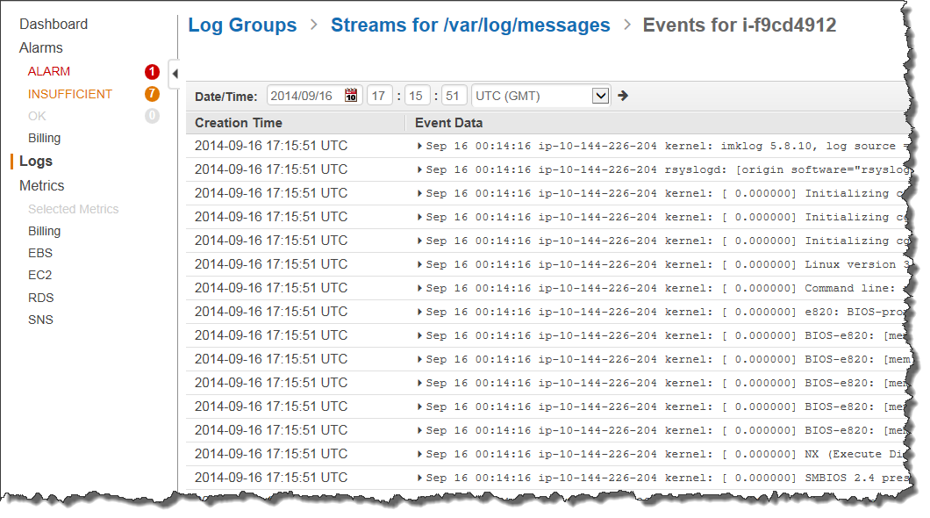
Task: Open RDS metrics
Action: [x=41, y=298]
